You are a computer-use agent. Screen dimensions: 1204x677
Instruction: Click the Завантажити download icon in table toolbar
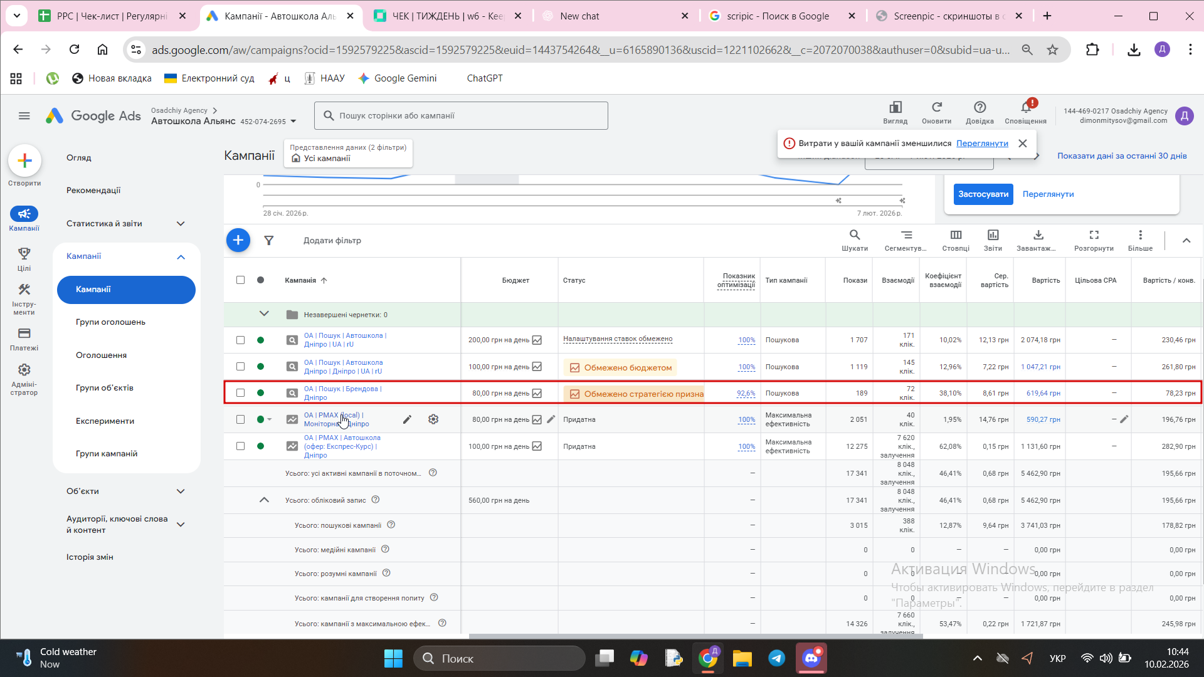(1038, 239)
